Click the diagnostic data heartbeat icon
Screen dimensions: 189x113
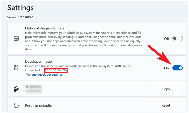(x=16, y=38)
